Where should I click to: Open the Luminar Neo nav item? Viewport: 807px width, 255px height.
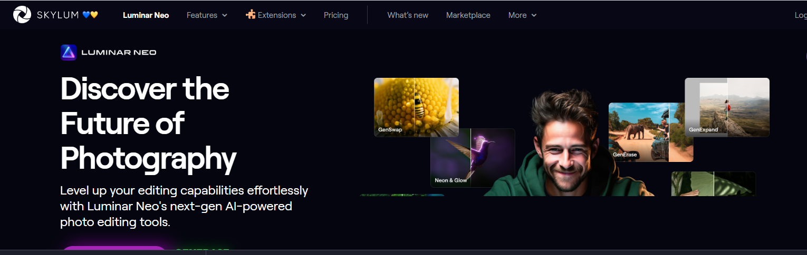pos(146,15)
